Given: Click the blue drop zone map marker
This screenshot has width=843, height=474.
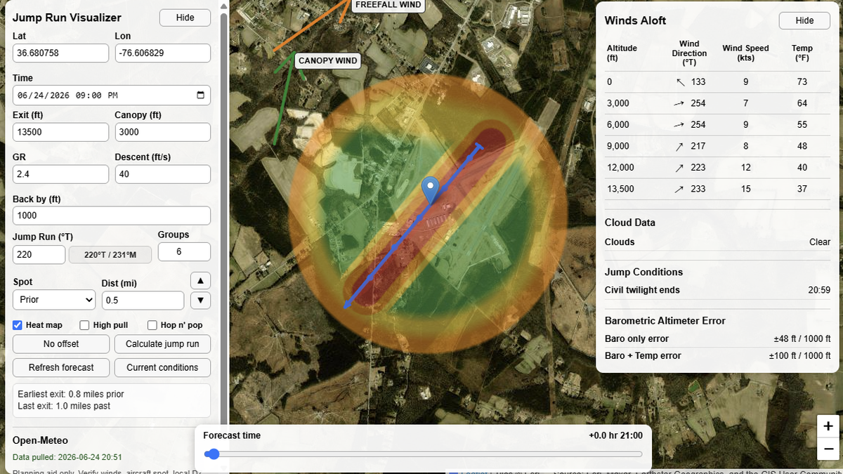Looking at the screenshot, I should tap(431, 190).
